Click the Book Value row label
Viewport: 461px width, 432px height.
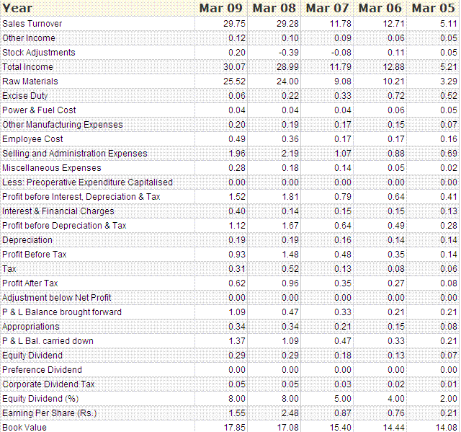24,427
